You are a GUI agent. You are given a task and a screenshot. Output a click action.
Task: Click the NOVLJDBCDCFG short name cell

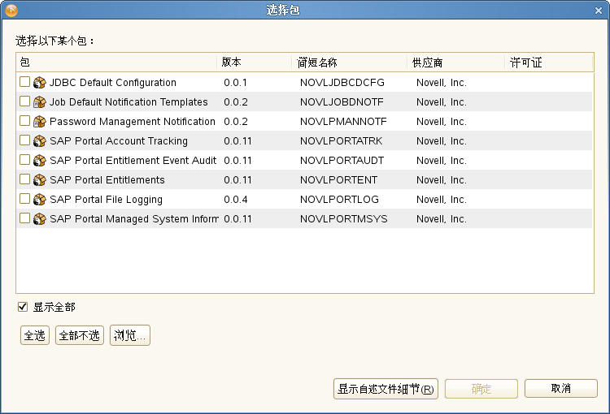pyautogui.click(x=342, y=82)
